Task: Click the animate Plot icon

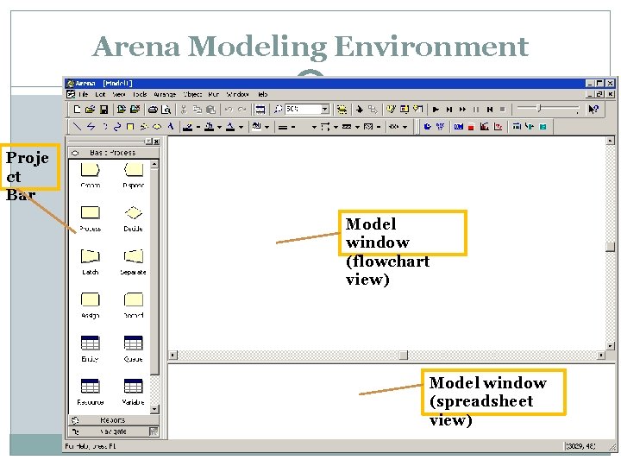Action: (x=499, y=127)
